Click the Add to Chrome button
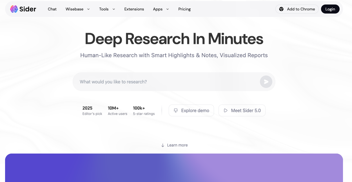The image size is (352, 182). coord(297,9)
